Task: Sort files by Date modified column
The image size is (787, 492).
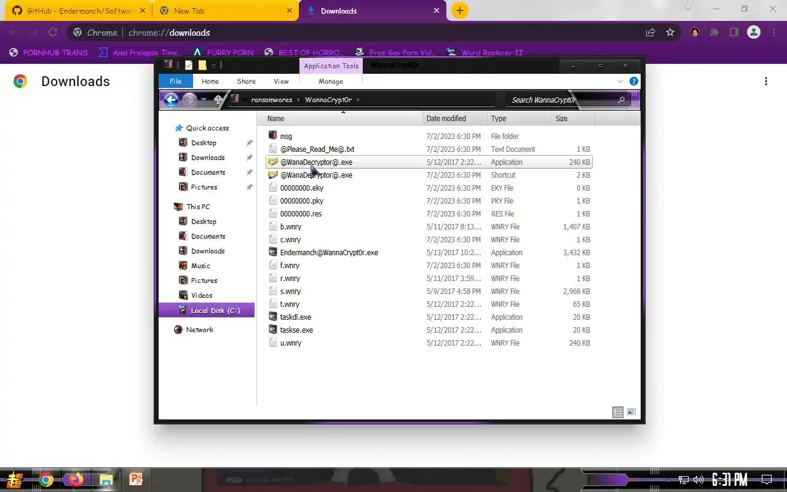Action: [455, 118]
